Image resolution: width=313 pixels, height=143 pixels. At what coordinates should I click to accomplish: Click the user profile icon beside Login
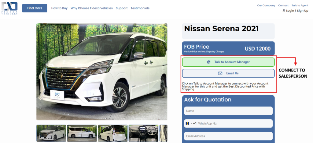point(284,11)
